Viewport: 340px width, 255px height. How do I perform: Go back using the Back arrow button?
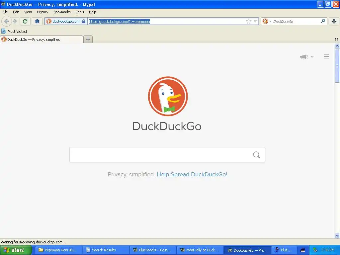(6, 21)
